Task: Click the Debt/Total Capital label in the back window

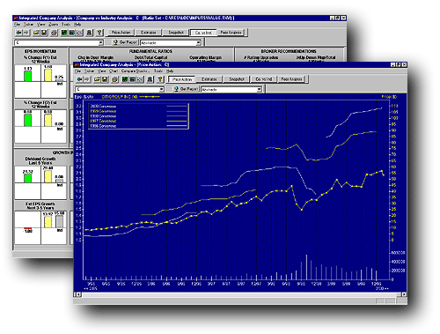Action: pos(150,57)
